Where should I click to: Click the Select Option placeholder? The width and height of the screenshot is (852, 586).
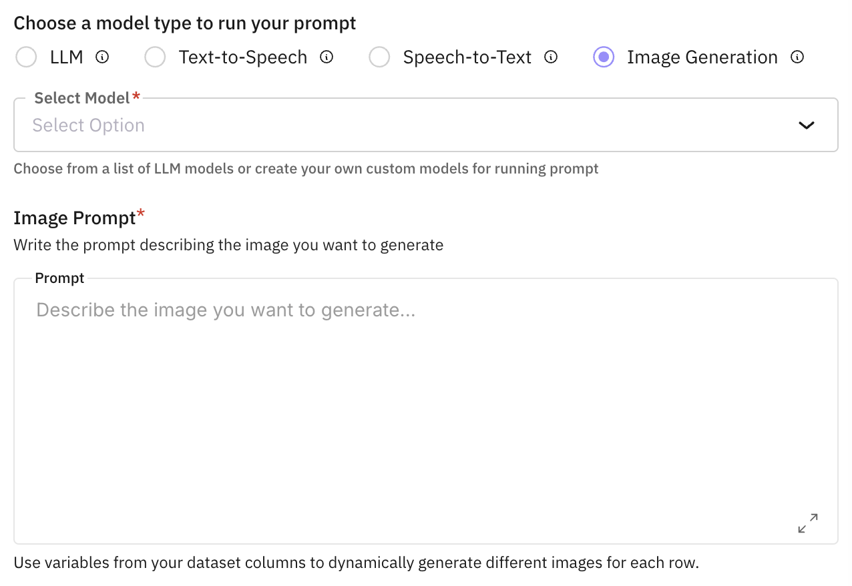pos(89,125)
